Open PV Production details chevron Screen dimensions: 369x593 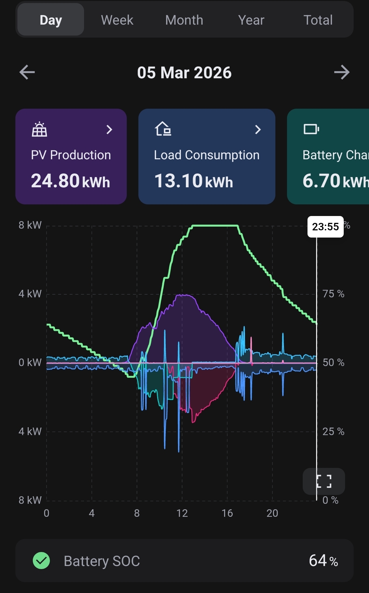(109, 130)
